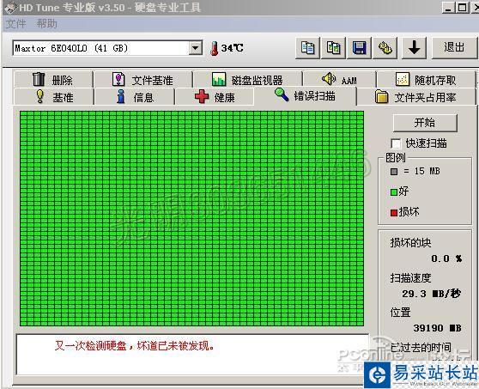Switch to the 随机存取 tab
479x389 pixels.
click(426, 80)
